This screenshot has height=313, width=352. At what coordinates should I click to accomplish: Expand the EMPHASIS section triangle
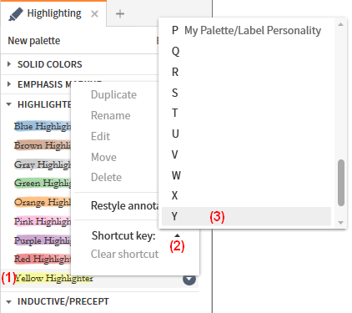tap(9, 84)
